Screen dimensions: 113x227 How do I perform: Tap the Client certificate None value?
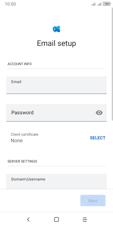16,140
